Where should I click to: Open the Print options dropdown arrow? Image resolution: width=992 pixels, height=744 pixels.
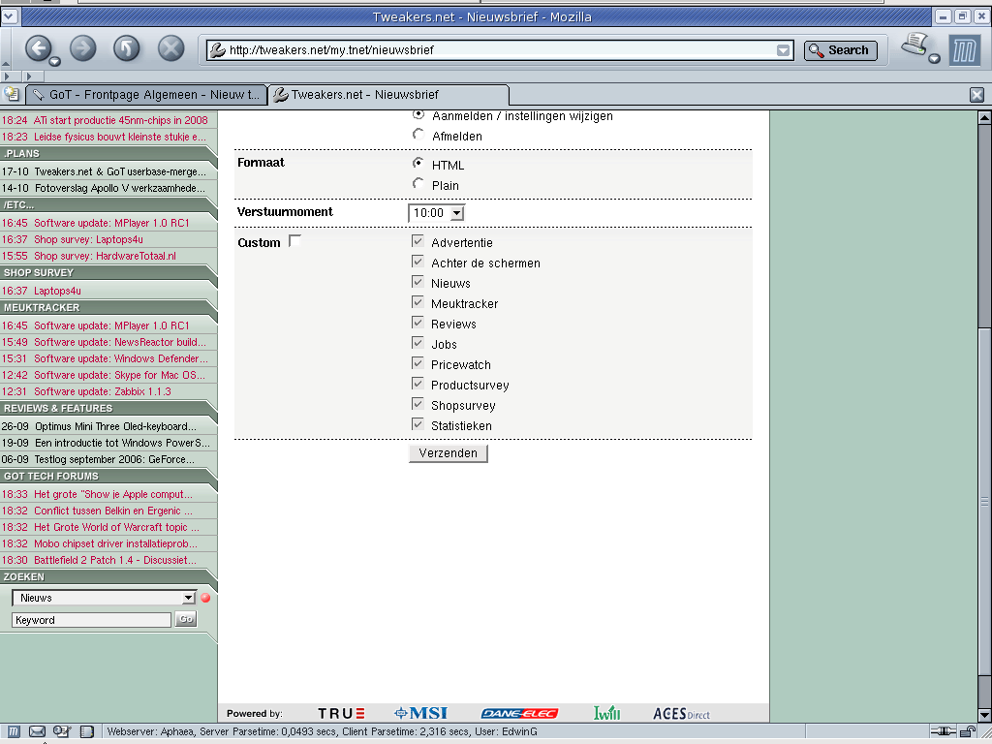coord(934,59)
